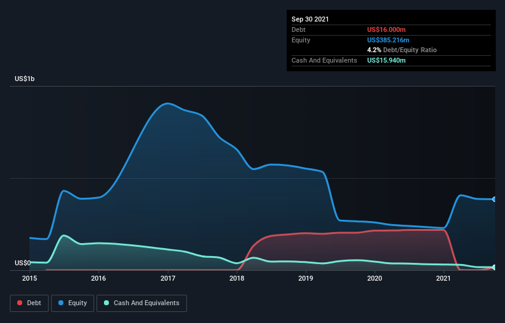Click the Sep 30 2021 tooltip date
505x323 pixels.
tap(310, 19)
